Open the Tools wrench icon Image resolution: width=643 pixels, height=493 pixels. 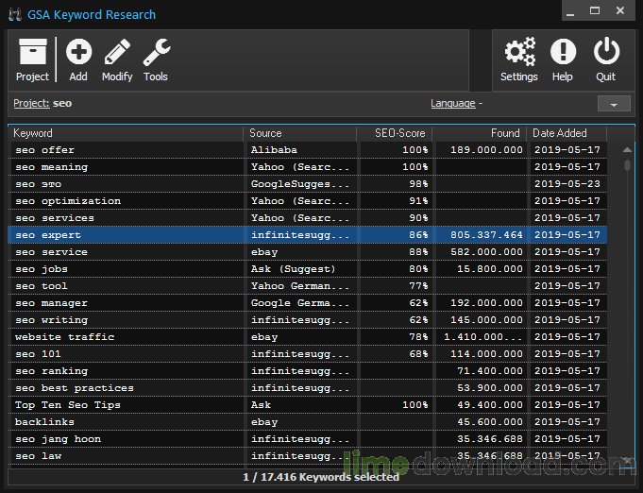pos(156,59)
